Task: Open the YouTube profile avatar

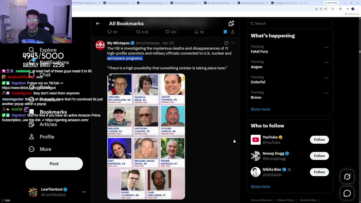Action: click(256, 140)
